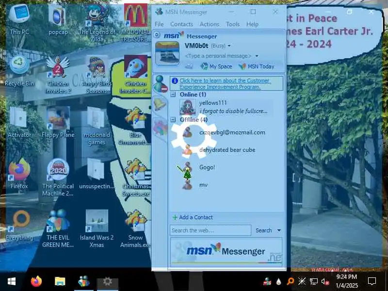The image size is (388, 291).
Task: Click the MSN Messenger system tray icon
Action: coord(267,281)
